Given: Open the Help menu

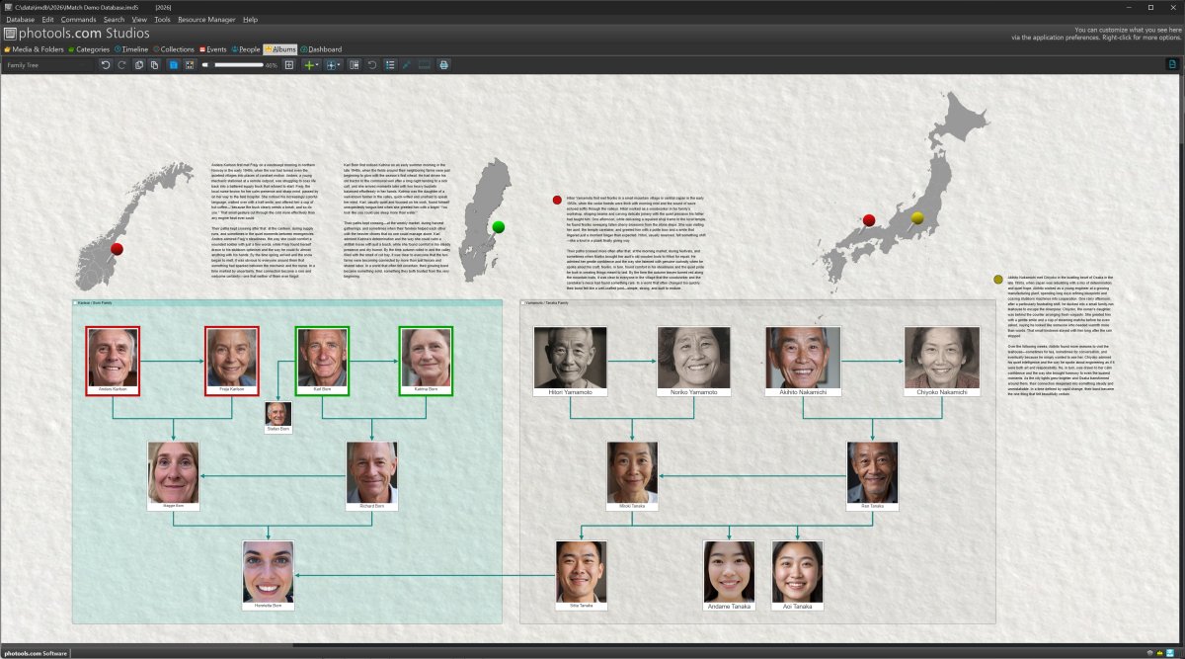Looking at the screenshot, I should pyautogui.click(x=250, y=19).
